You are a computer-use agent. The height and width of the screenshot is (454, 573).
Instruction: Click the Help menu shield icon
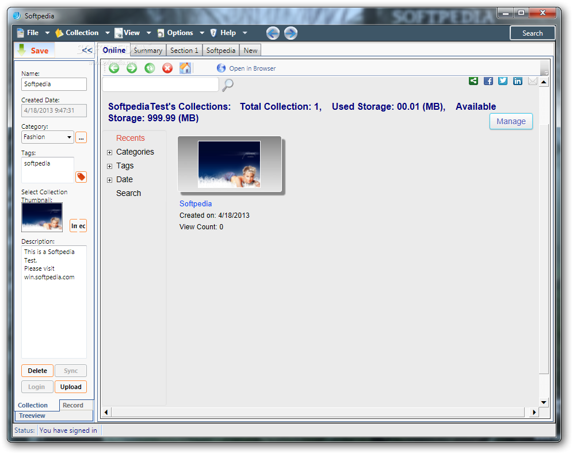[213, 33]
